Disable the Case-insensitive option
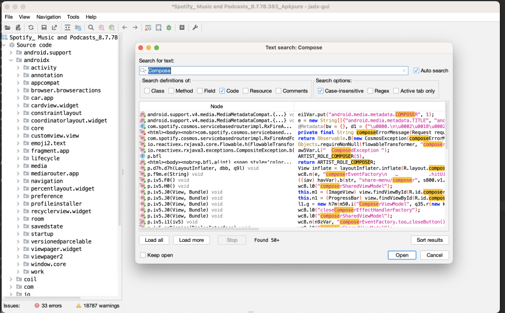 (320, 91)
